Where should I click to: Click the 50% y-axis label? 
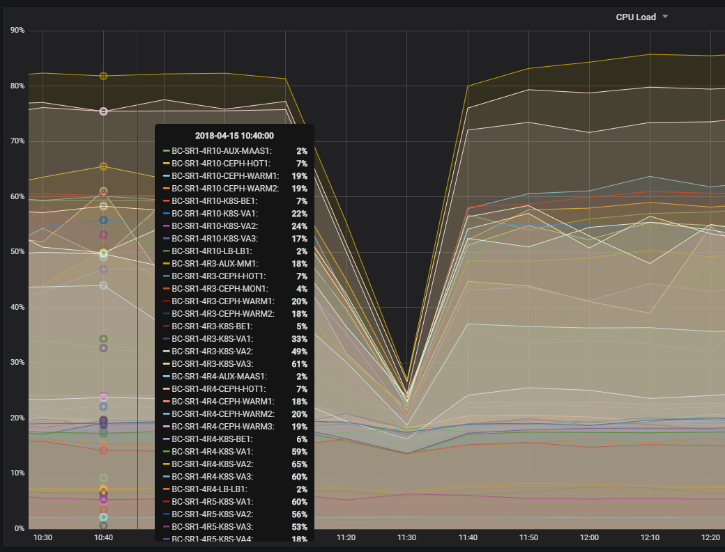tap(17, 252)
